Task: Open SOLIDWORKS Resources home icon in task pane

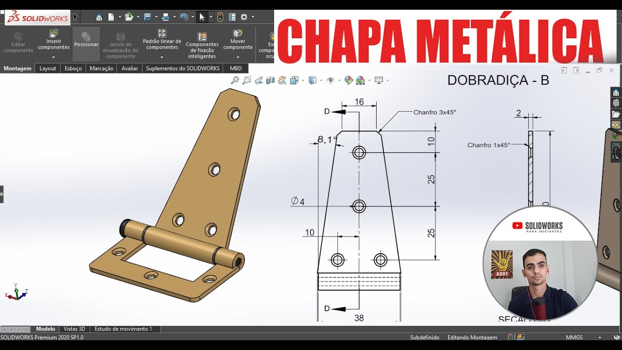Action: click(616, 92)
